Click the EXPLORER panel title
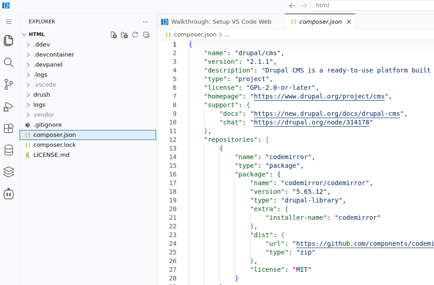This screenshot has width=434, height=285. (x=42, y=21)
